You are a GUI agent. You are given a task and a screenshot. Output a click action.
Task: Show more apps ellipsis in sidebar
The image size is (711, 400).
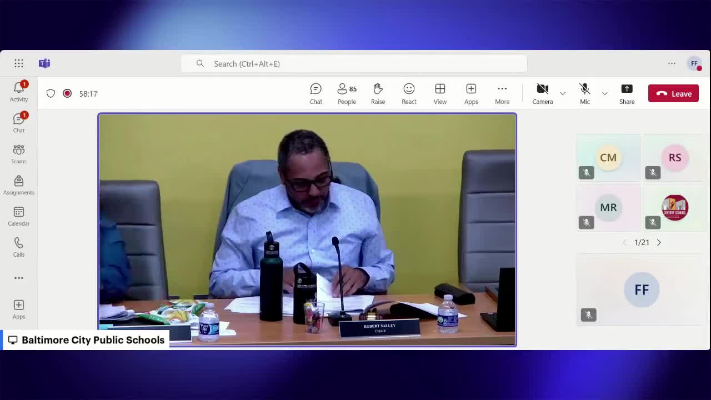[19, 278]
